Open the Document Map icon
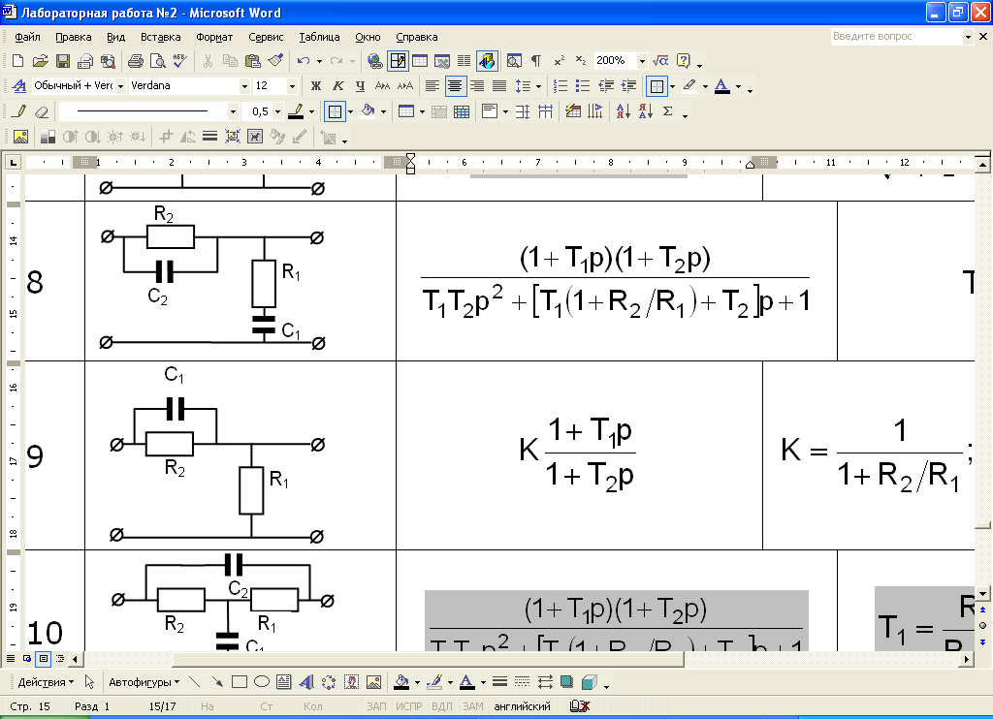993x719 pixels. click(x=514, y=61)
